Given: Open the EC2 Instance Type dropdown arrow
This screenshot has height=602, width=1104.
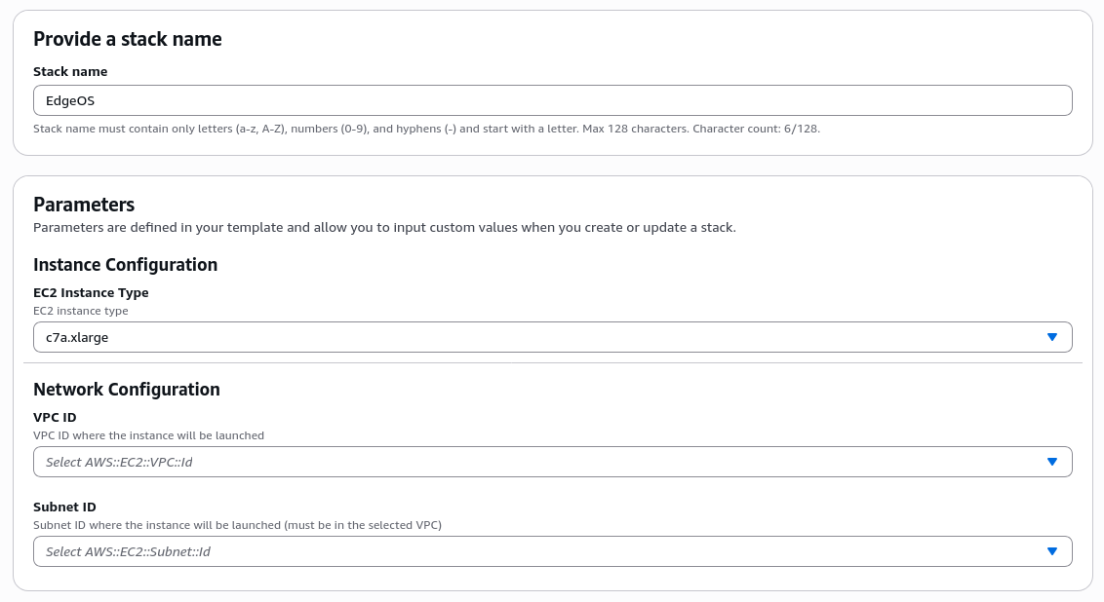Looking at the screenshot, I should click(x=1052, y=337).
